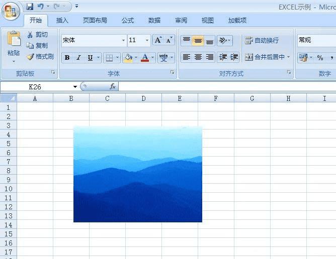This screenshot has width=336, height=259.
Task: Click the 粘贴 paste icon
Action: (14, 39)
